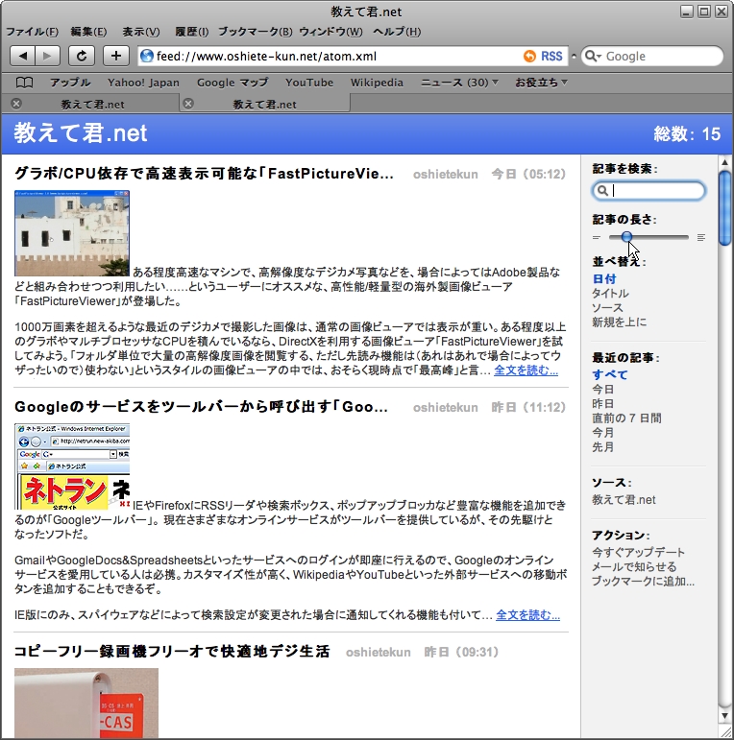Click 全文を読む for Google toolbar article
Viewport: 734px width, 740px height.
(x=528, y=615)
